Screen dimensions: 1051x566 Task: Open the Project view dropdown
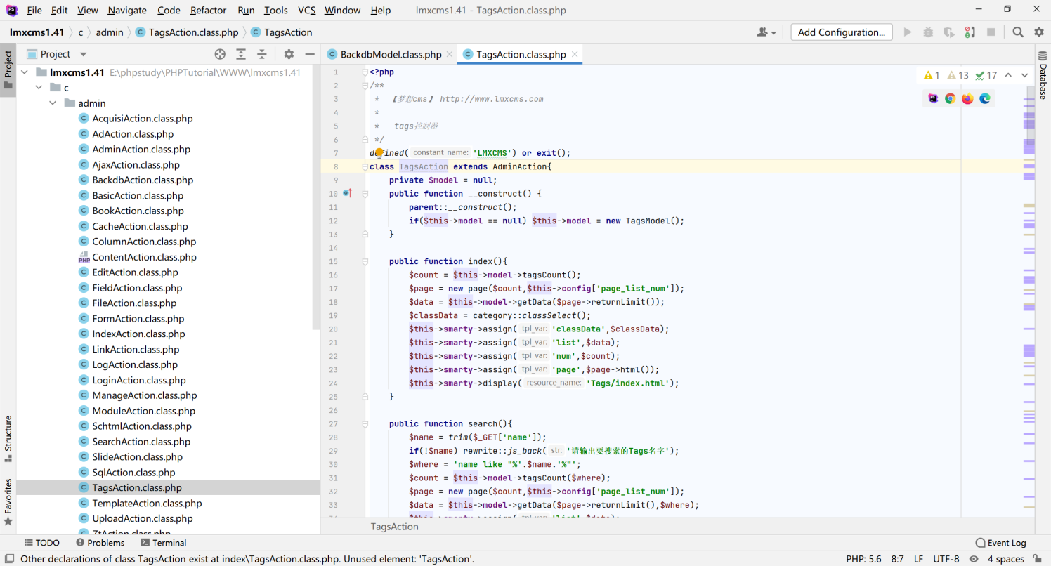click(83, 54)
